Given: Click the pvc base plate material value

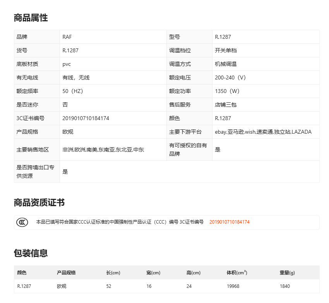Looking at the screenshot, I should pyautogui.click(x=67, y=64).
